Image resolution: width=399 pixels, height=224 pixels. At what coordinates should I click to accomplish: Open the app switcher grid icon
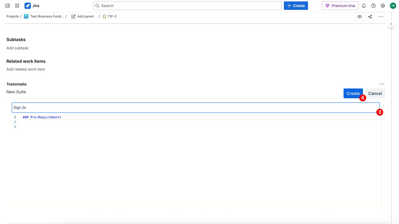(17, 6)
